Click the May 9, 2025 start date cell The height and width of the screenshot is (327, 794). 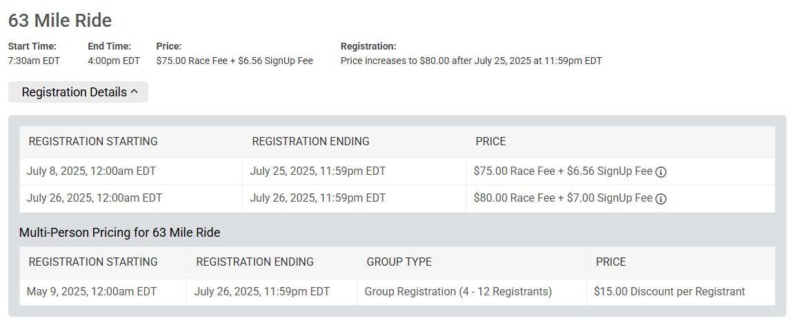point(103,292)
